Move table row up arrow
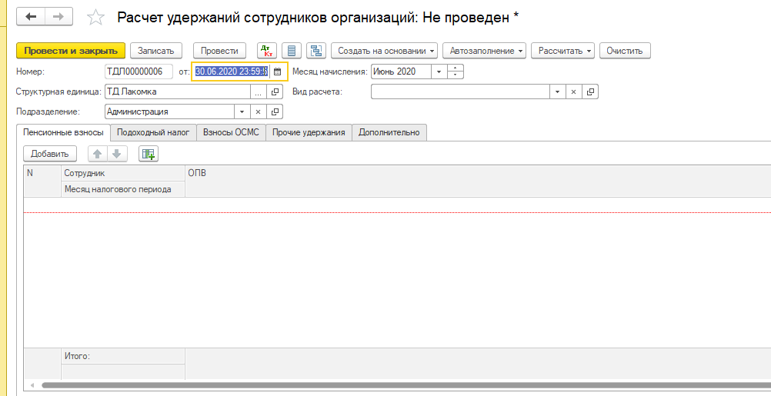This screenshot has width=771, height=396. click(x=98, y=154)
